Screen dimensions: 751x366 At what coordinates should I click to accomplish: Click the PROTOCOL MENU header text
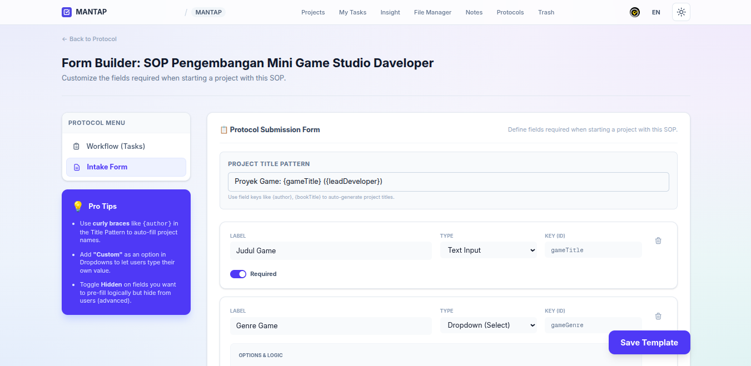click(97, 123)
